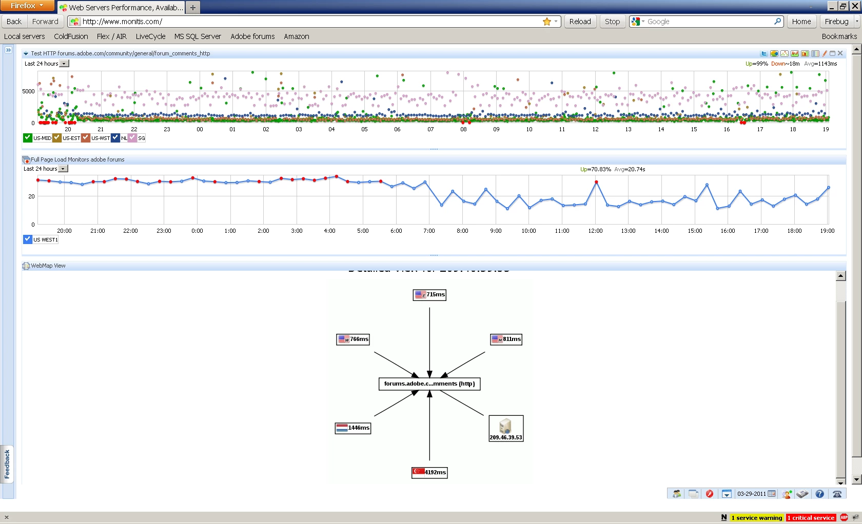Screen dimensions: 862x524
Task: Select the area chart view icon
Action: pyautogui.click(x=794, y=53)
